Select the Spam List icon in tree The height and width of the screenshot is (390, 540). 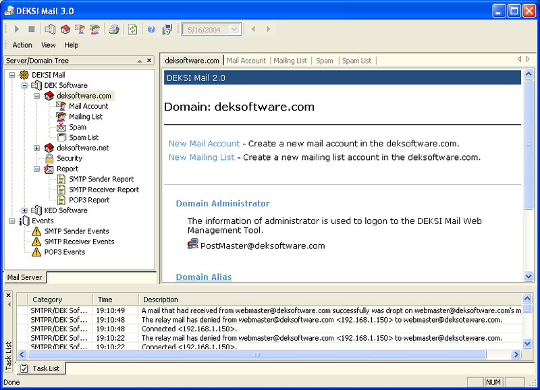[61, 138]
